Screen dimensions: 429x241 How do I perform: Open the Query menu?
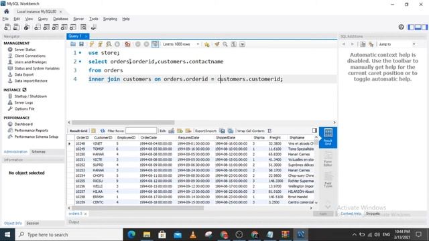click(43, 19)
